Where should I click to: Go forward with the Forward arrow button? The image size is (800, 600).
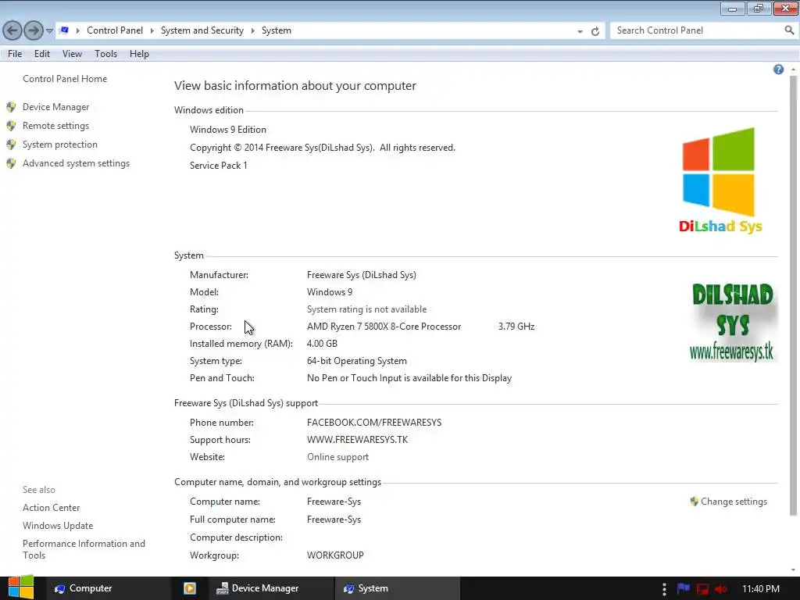tap(34, 30)
